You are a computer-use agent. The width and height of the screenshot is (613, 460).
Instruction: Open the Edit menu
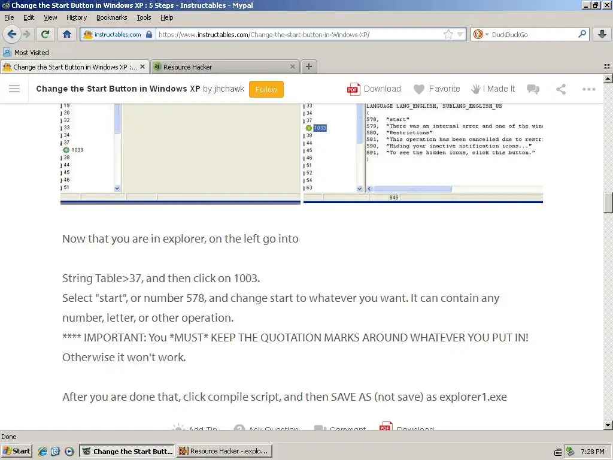click(29, 17)
